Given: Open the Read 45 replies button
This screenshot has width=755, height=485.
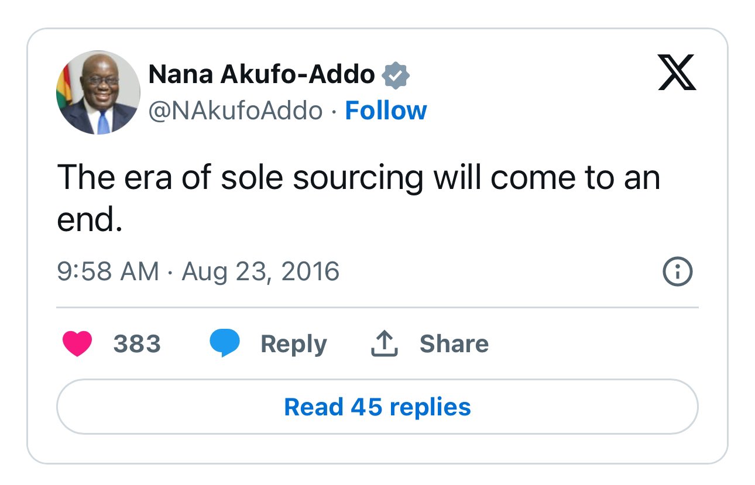Looking at the screenshot, I should [x=377, y=407].
